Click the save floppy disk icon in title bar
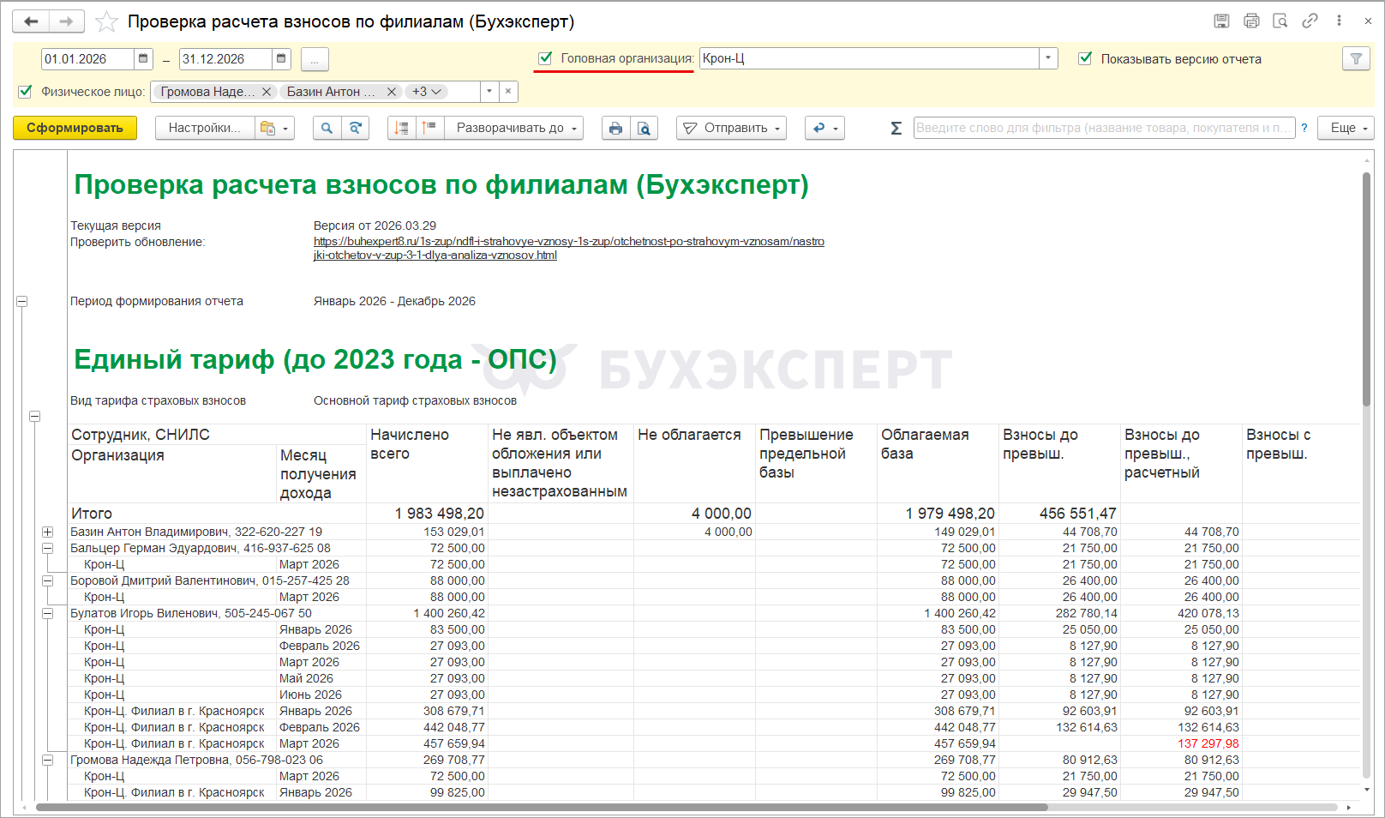Screen dimensions: 1385x818 click(x=1222, y=21)
